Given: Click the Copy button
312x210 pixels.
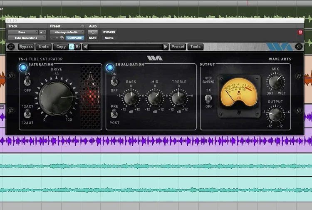Looking at the screenshot, I should [x=61, y=47].
